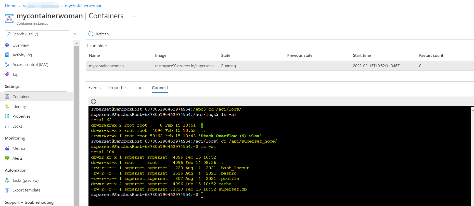Sort by Restart count column header
Viewport: 474px width, 206px height.
(431, 55)
